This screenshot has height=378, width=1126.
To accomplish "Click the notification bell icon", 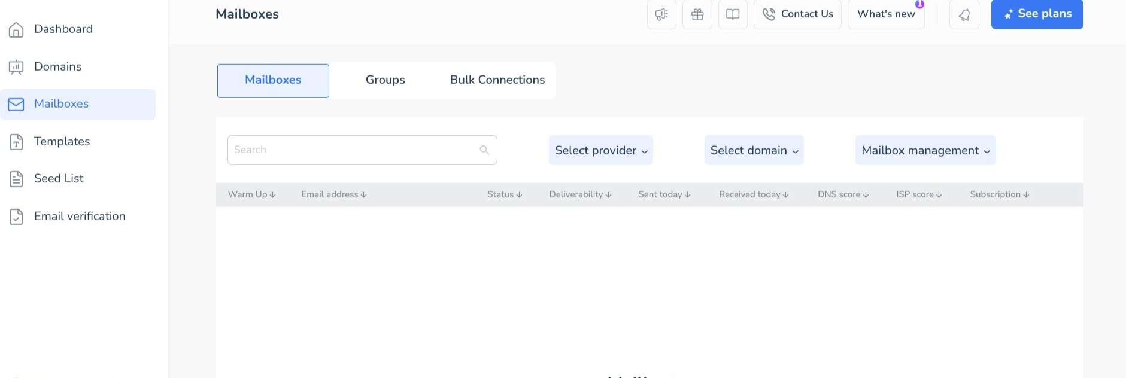I will [964, 14].
